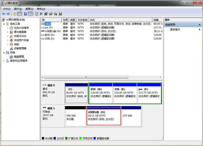203x146 pixels.
Task: Sort by the 状态 column header
Action: click(x=120, y=20)
